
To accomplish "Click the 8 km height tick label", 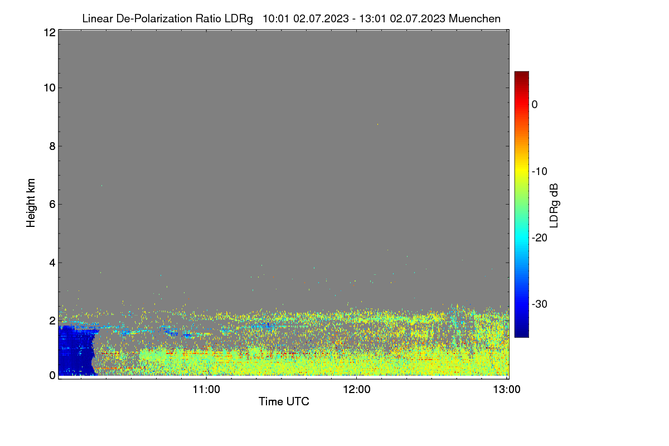I will coord(52,146).
